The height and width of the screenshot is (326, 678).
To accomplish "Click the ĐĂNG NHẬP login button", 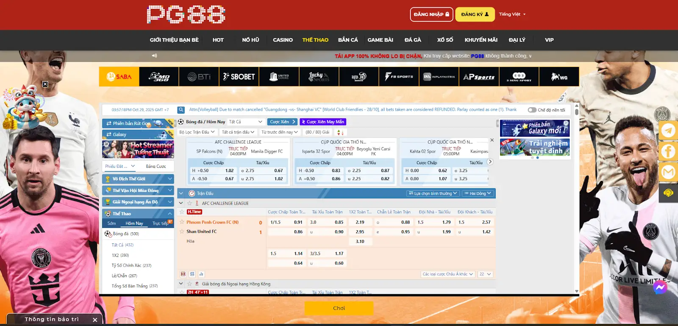I will pos(431,14).
